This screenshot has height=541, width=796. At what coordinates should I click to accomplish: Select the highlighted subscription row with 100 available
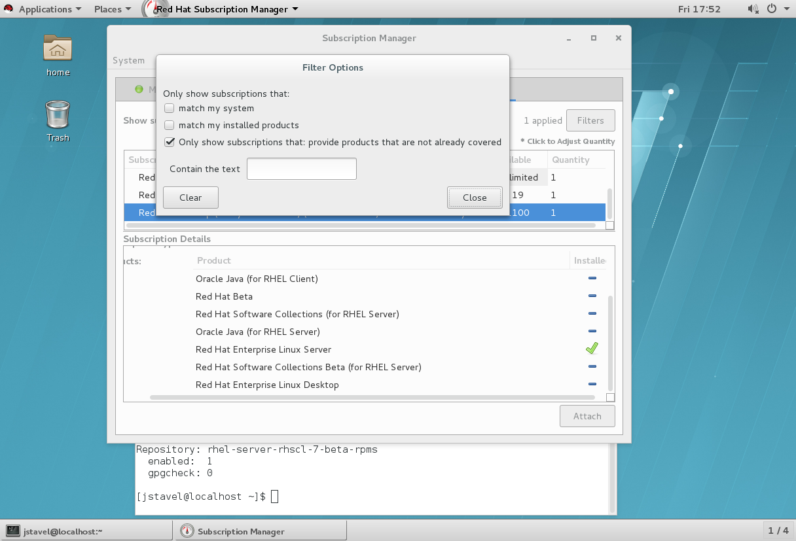[x=365, y=213]
